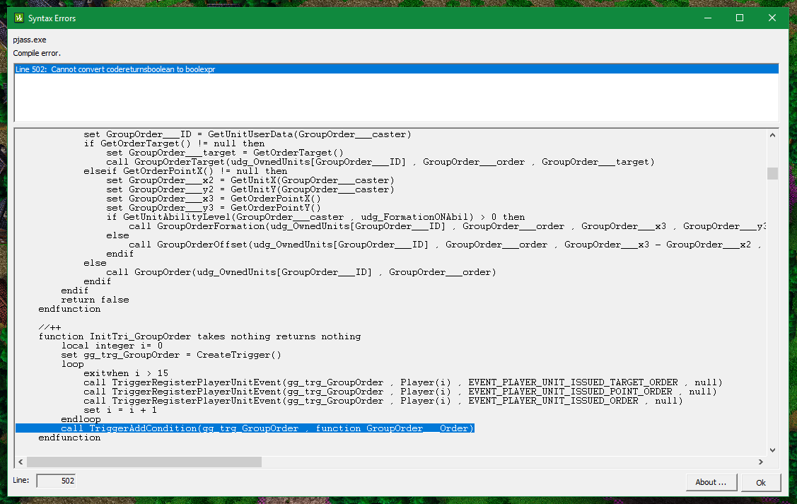Viewport: 797px width, 504px height.
Task: Click the horizontal scroll right arrow
Action: (760, 462)
